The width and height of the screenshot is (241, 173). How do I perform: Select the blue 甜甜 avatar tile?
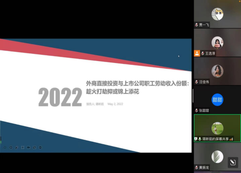click(217, 99)
